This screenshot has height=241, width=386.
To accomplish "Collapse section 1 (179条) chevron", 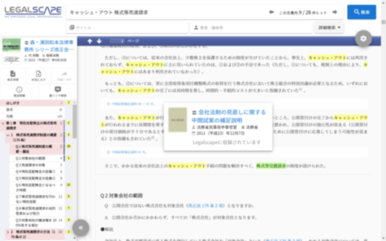I will pyautogui.click(x=8, y=135).
